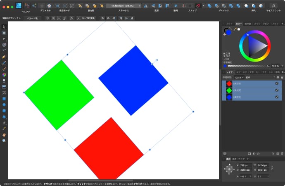Click the blue fill color swatch
Image resolution: width=285 pixels, height=186 pixels.
pos(228,32)
